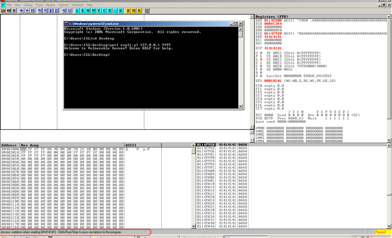The width and height of the screenshot is (392, 238).
Task: Select the ECX register value 008A5384
Action: (x=273, y=24)
